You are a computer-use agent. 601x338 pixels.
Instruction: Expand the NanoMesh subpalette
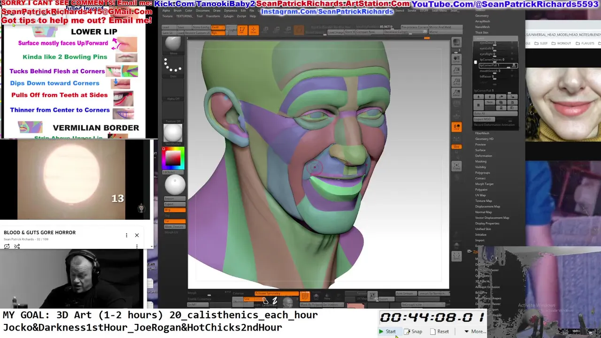click(482, 27)
